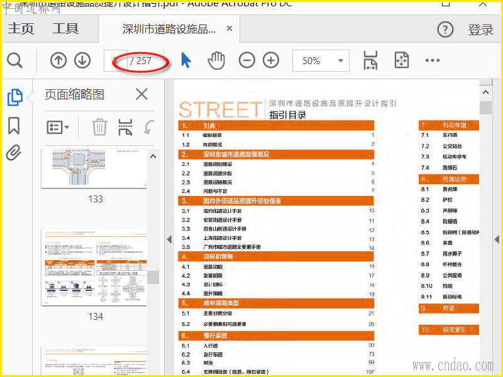Click the 指引目录 title text
The image size is (503, 377).
[288, 115]
